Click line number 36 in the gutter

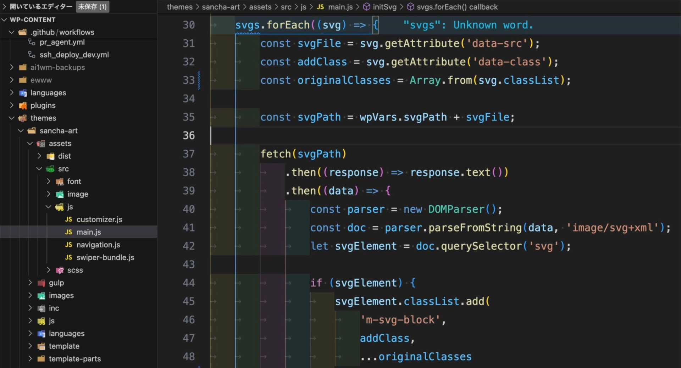[x=189, y=135]
